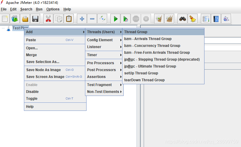Collapse all nodes with the minus icon
241x147 pixels.
pos(92,19)
